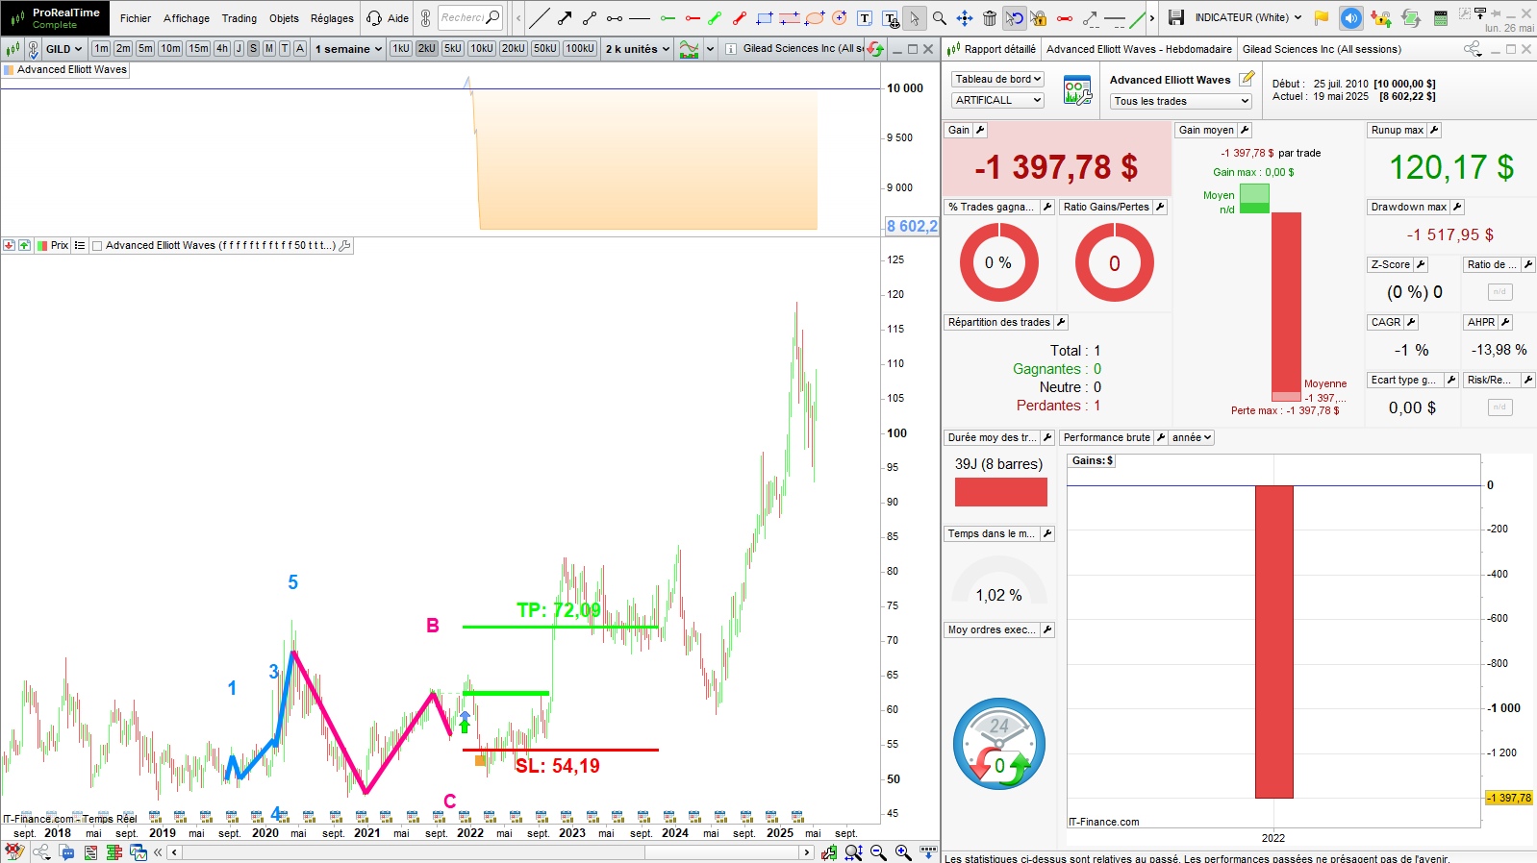Open the GILD ticker dropdown
The image size is (1537, 863).
(x=63, y=49)
